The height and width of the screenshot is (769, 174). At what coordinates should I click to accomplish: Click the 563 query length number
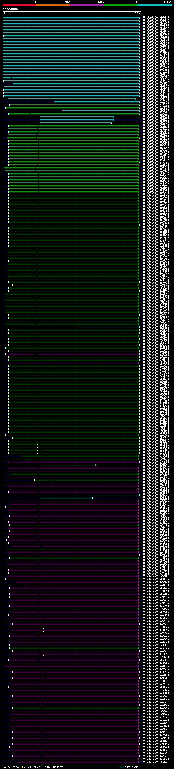pyautogui.click(x=137, y=13)
